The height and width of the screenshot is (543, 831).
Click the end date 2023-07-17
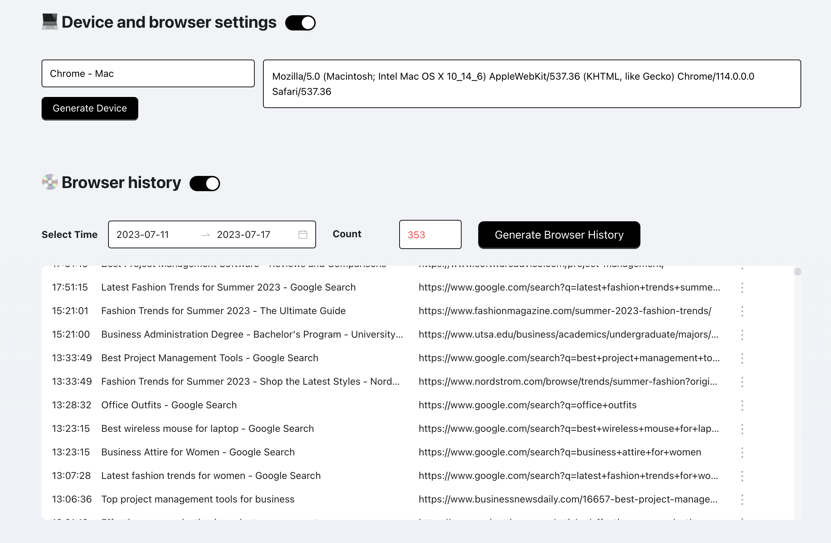click(243, 234)
